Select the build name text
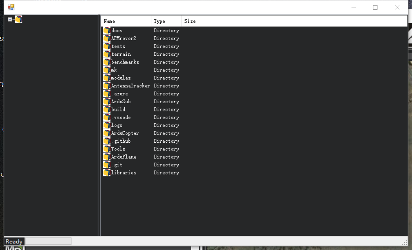 pyautogui.click(x=118, y=109)
